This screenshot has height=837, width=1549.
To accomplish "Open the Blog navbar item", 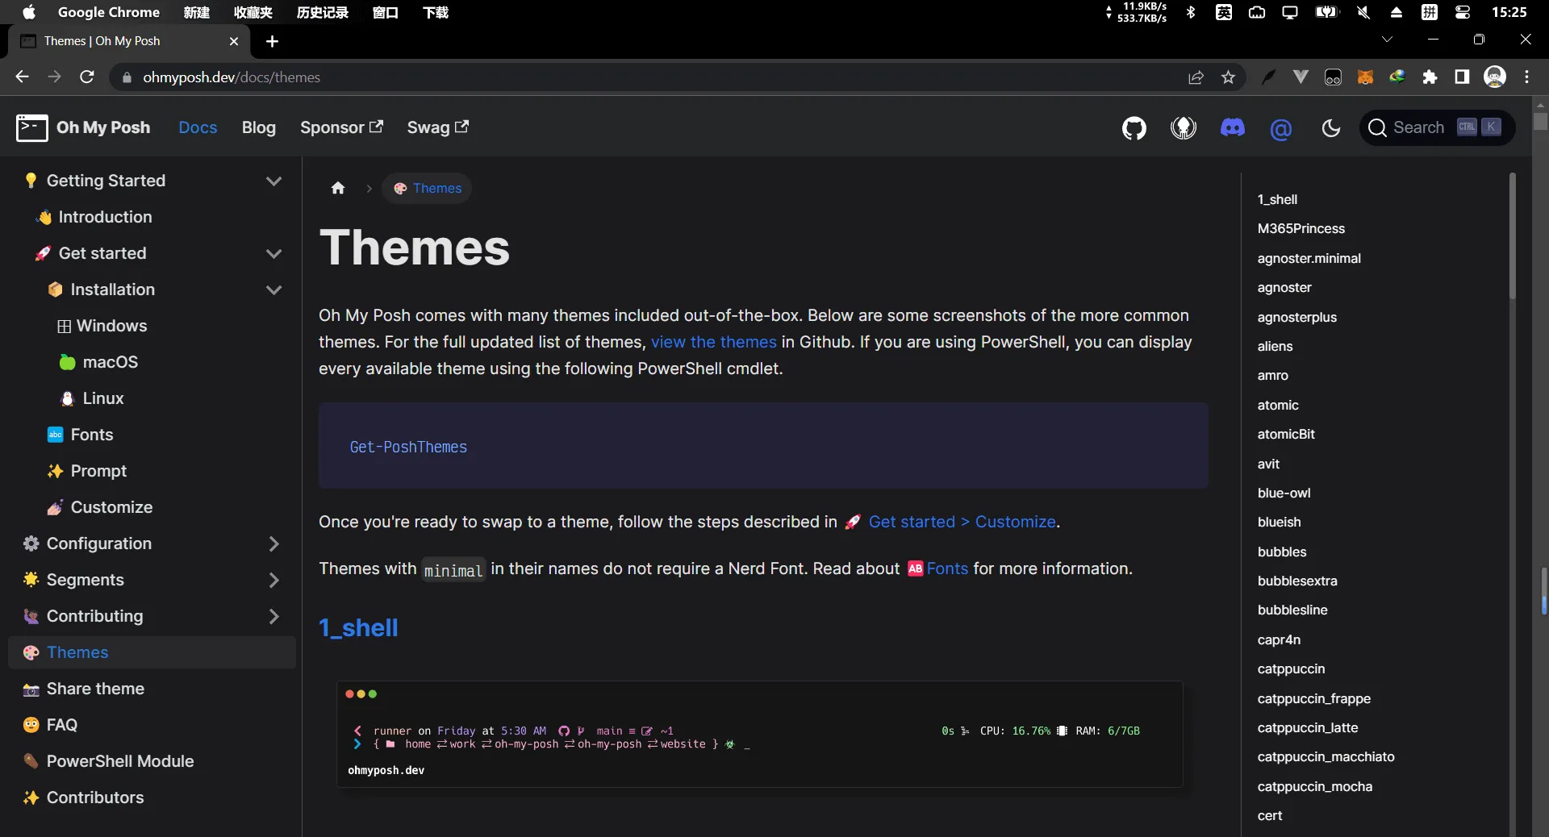I will 258,127.
